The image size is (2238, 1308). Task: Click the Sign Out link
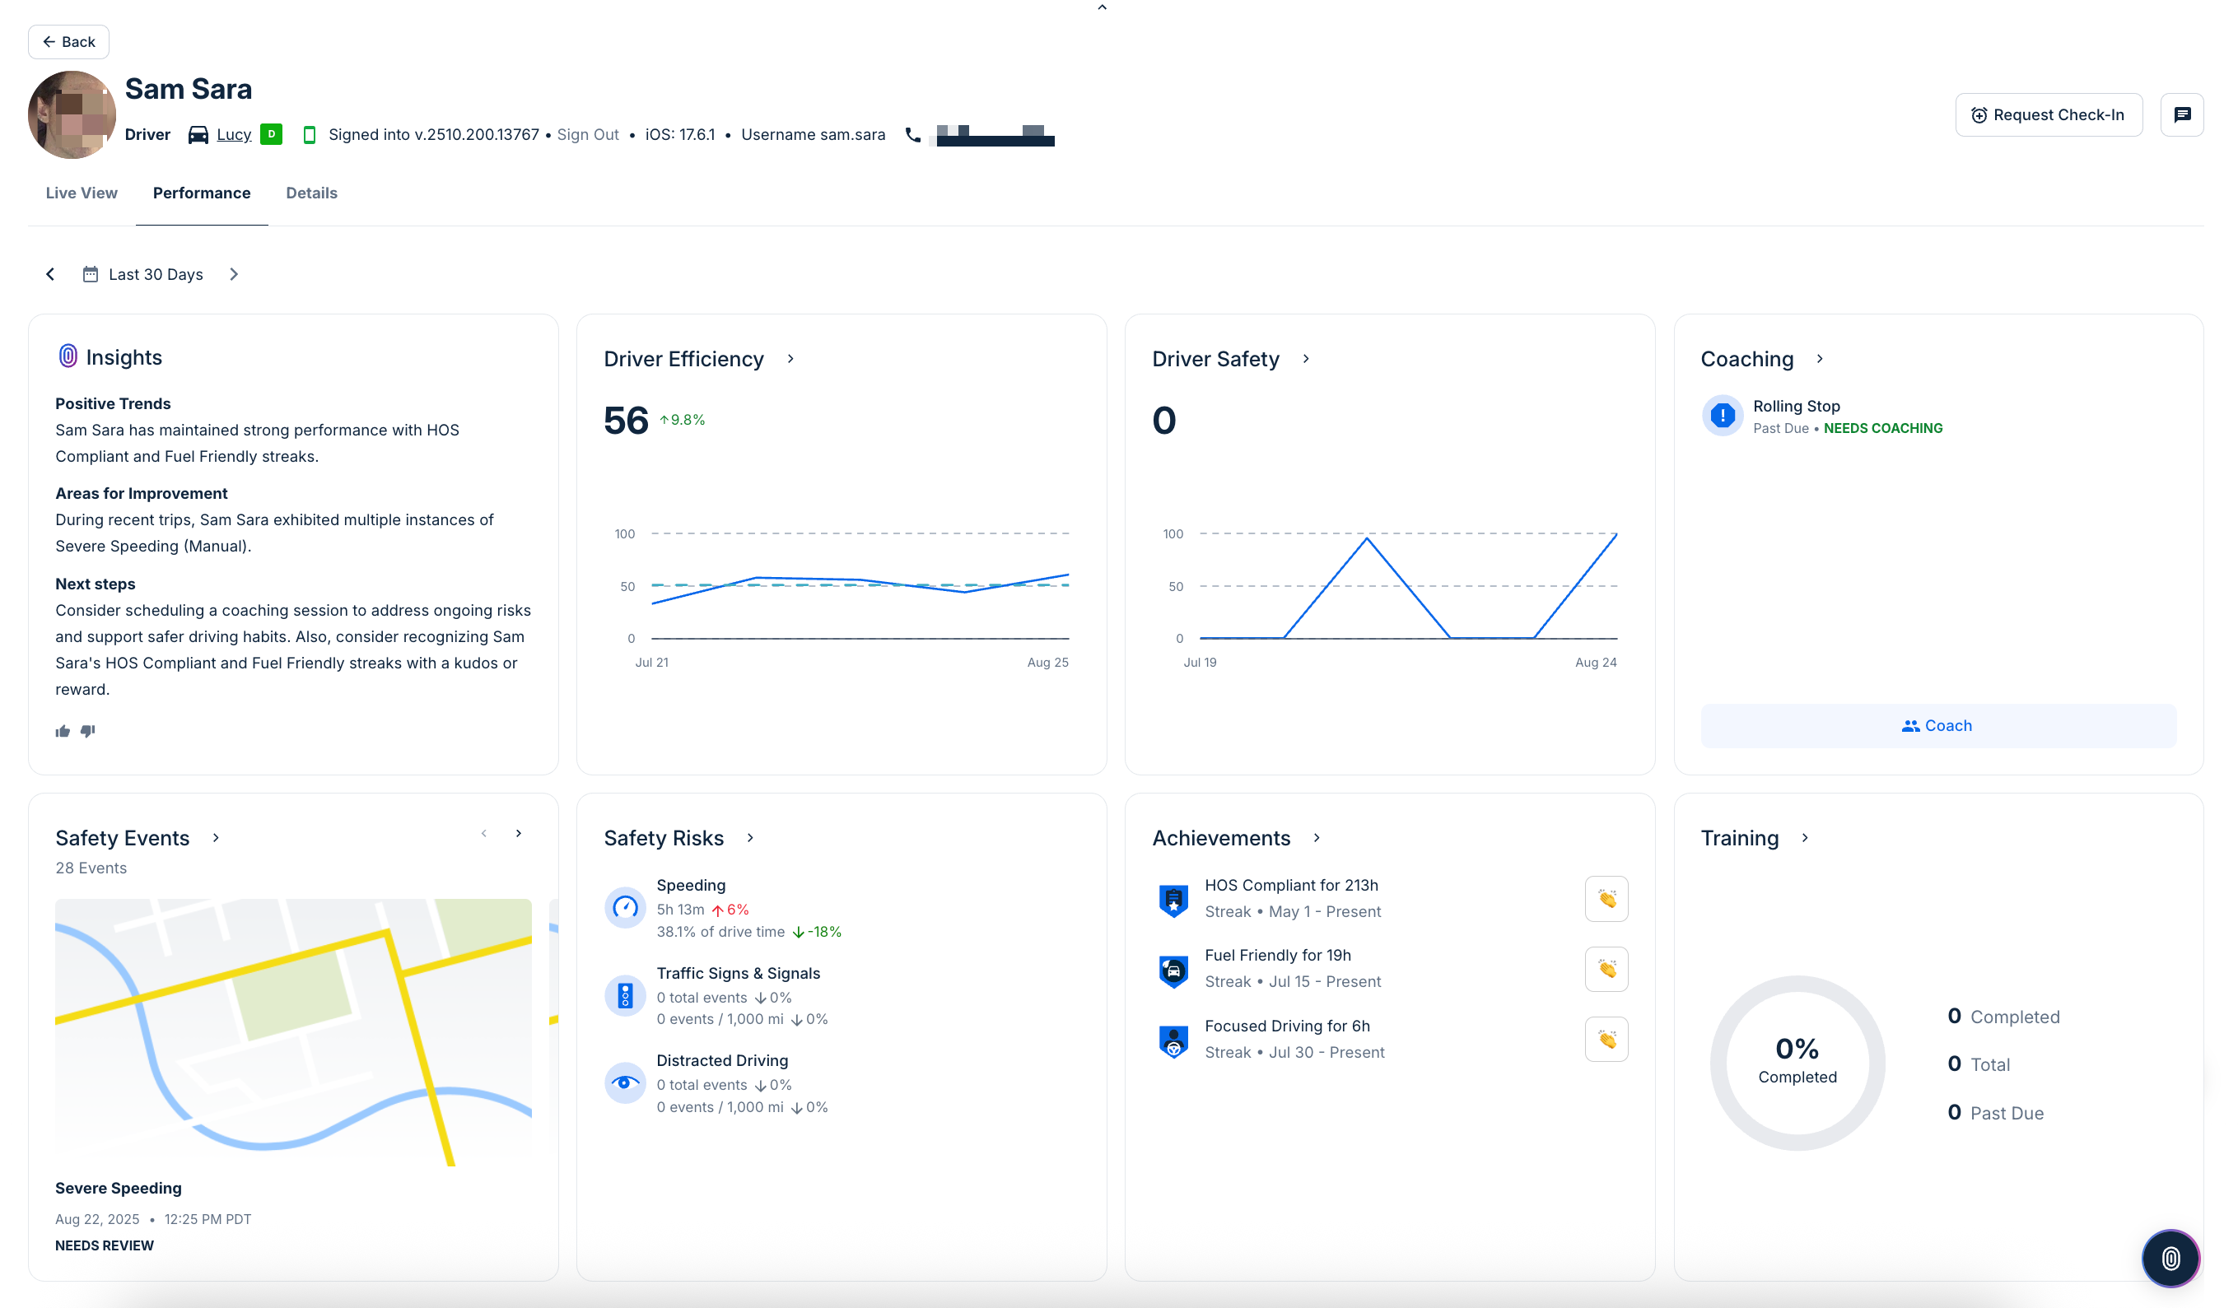tap(587, 135)
